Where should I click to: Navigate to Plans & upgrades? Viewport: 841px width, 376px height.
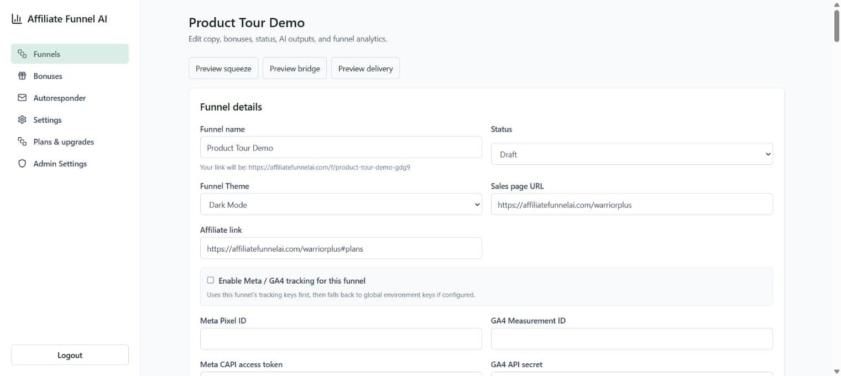click(x=70, y=142)
